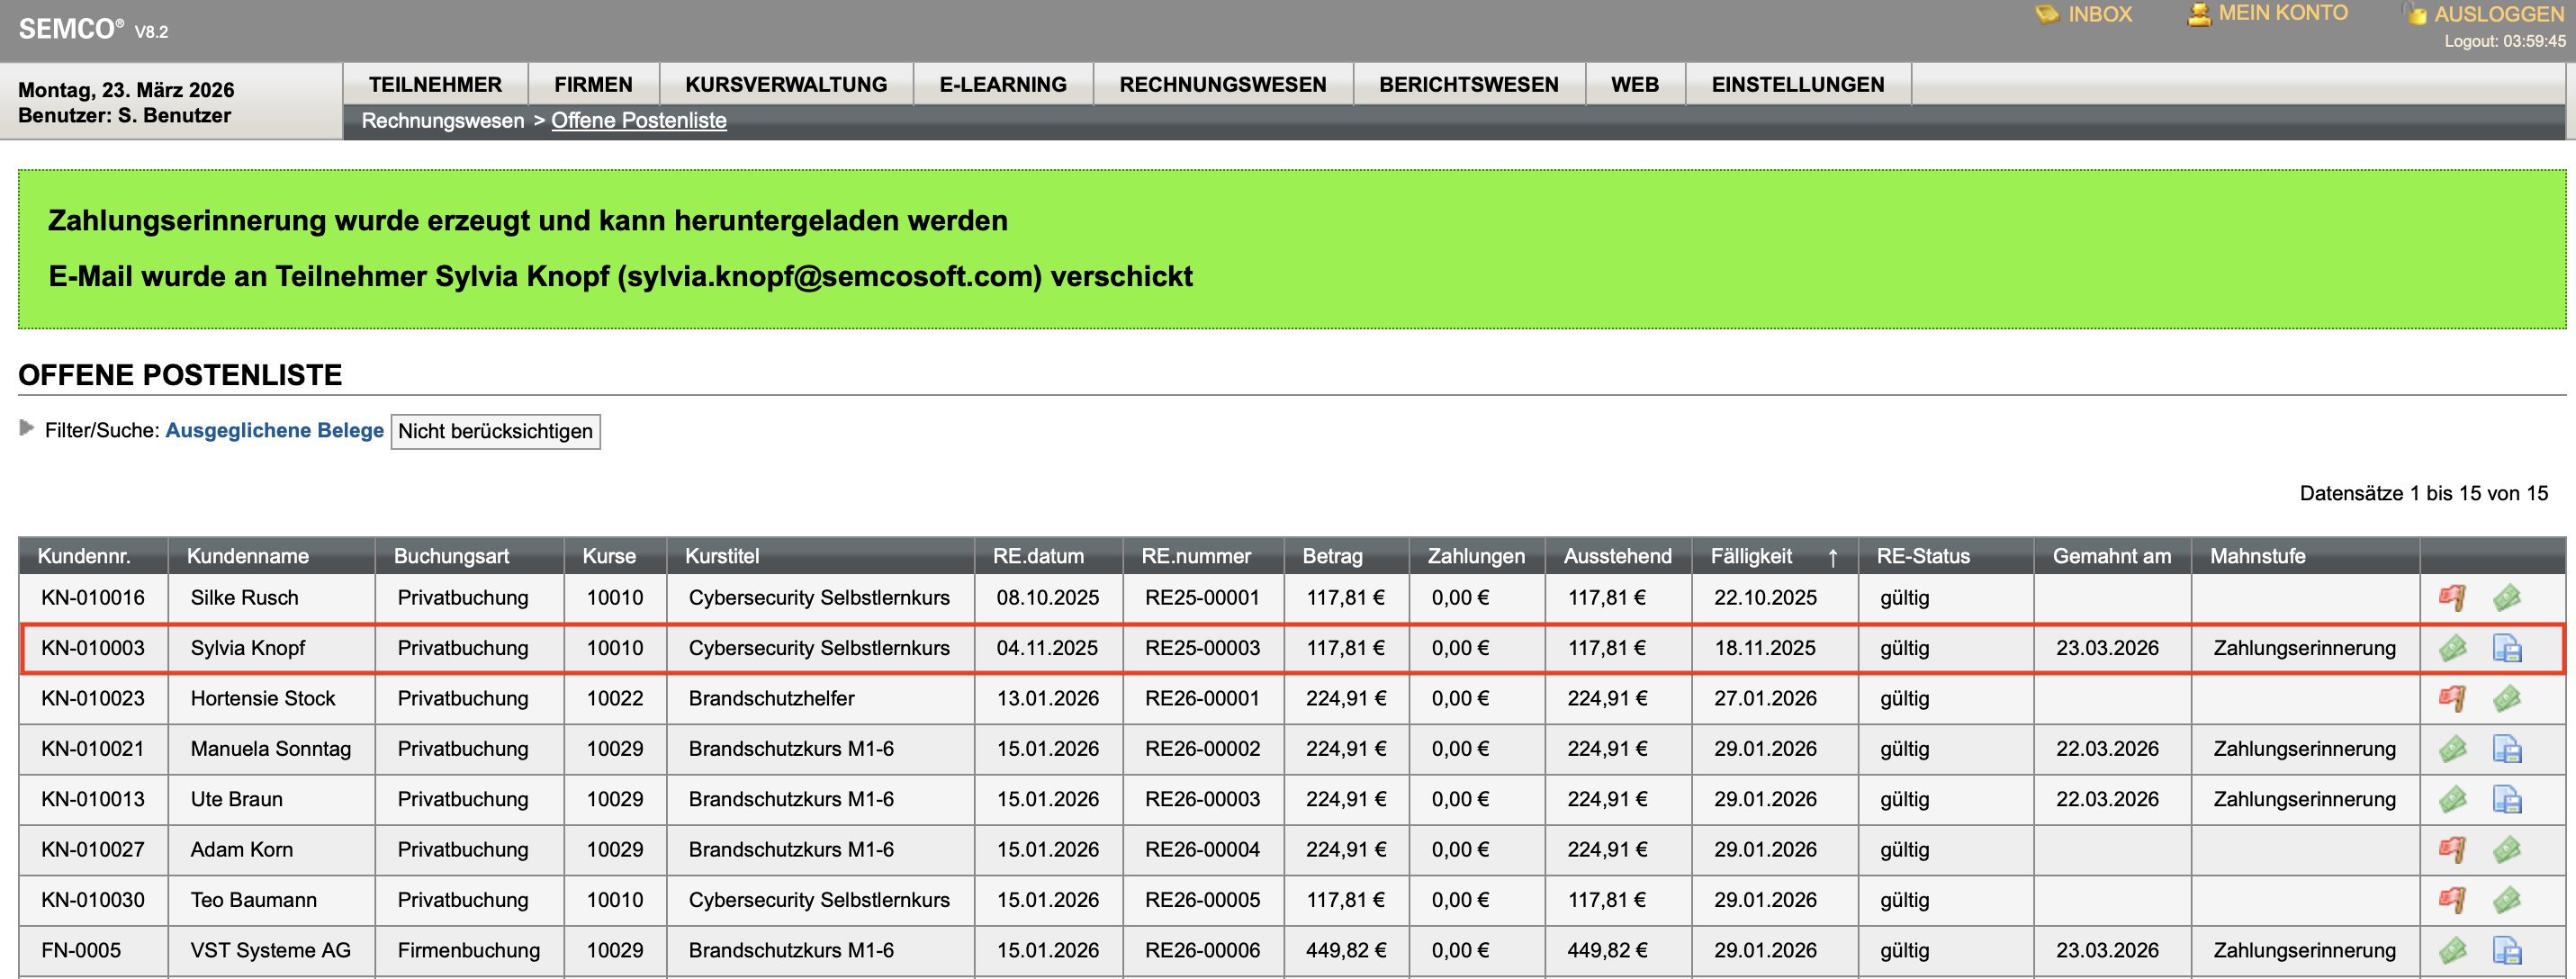
Task: Expand the Filter/Suche section triangle
Action: pos(26,429)
